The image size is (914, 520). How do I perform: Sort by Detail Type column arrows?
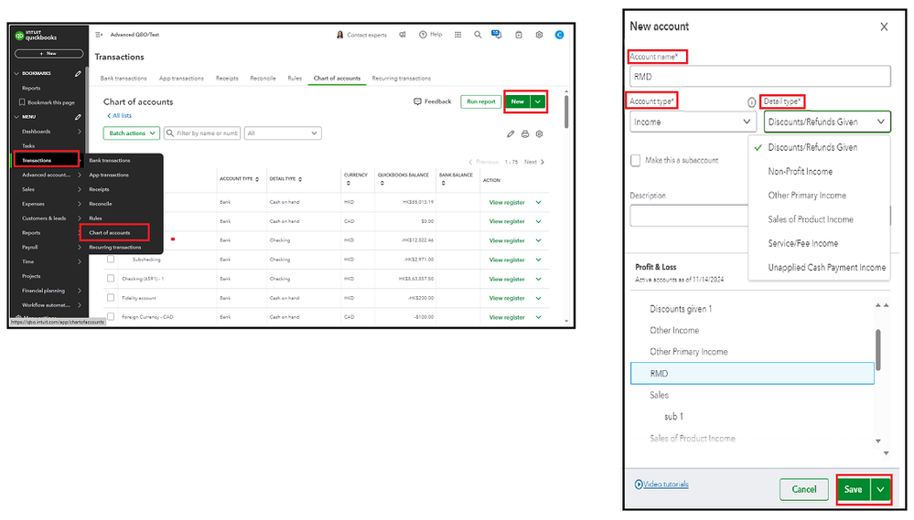pyautogui.click(x=300, y=179)
